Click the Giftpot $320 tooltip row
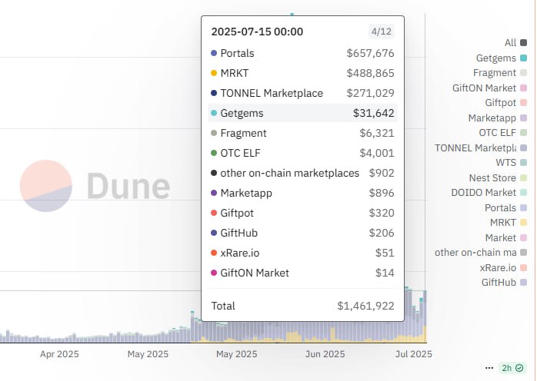The width and height of the screenshot is (537, 381). tap(302, 213)
